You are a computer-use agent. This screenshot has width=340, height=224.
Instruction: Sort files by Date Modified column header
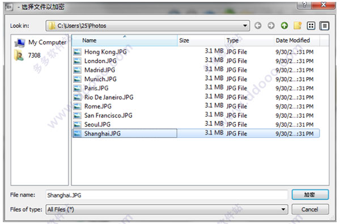click(296, 40)
